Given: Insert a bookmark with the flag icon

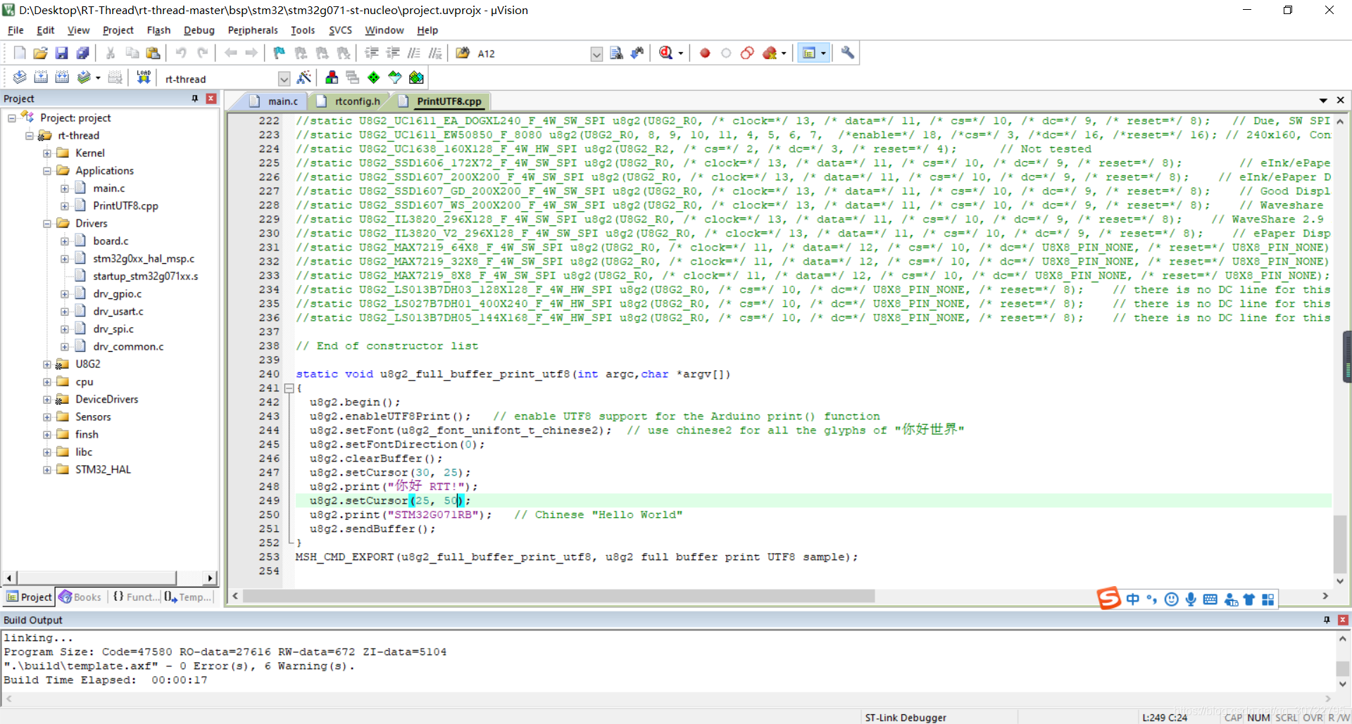Looking at the screenshot, I should 280,53.
